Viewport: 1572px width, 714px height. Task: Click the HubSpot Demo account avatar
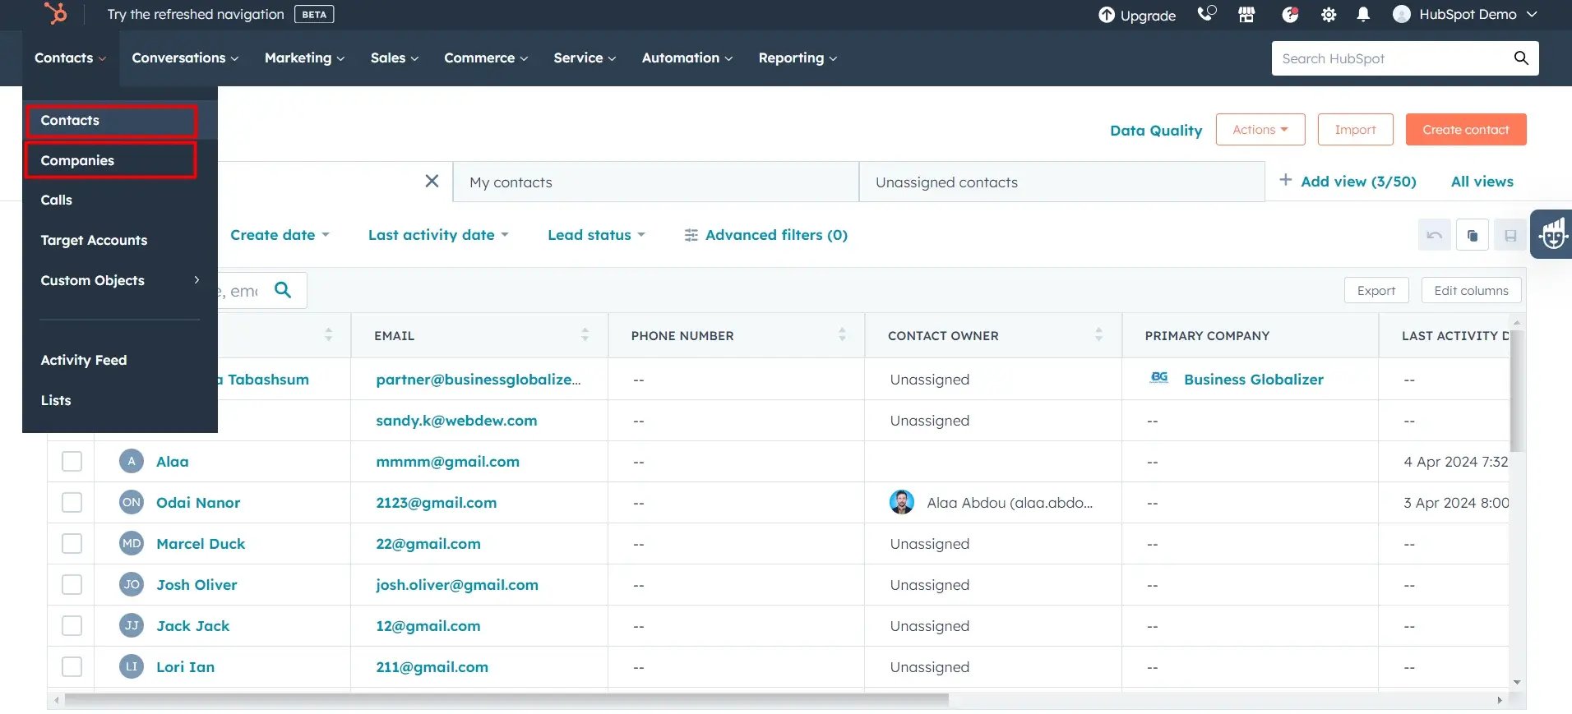tap(1402, 14)
